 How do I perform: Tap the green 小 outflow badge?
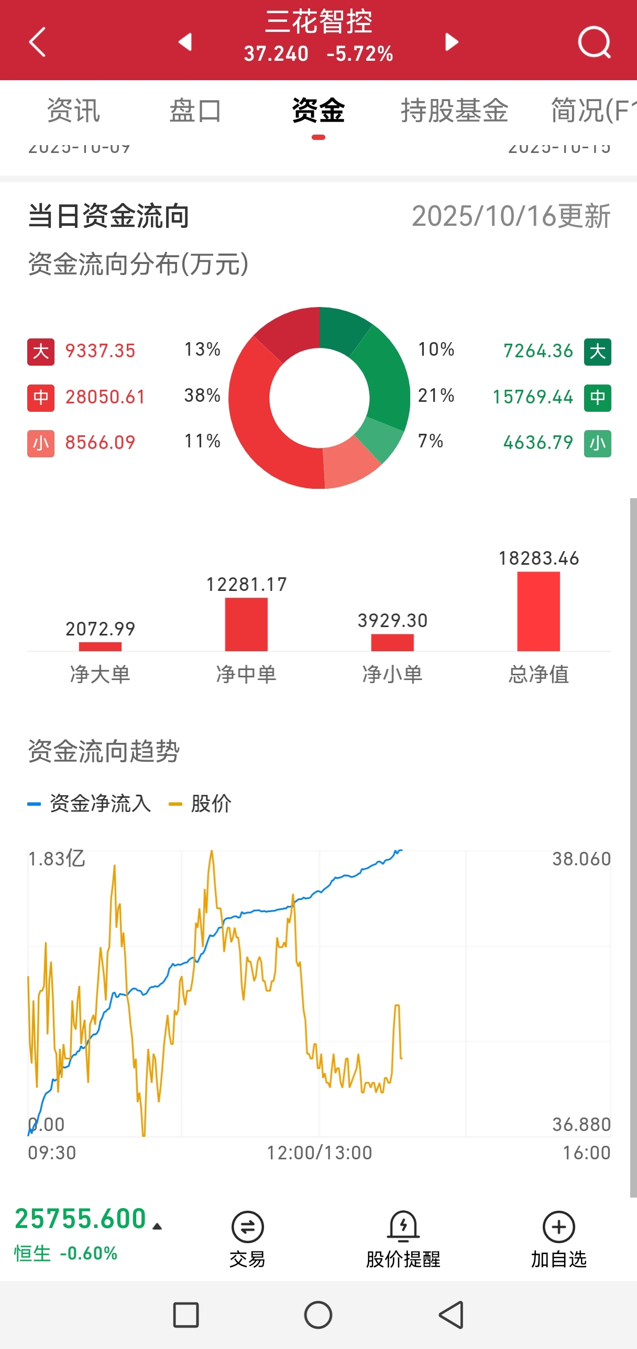[598, 443]
